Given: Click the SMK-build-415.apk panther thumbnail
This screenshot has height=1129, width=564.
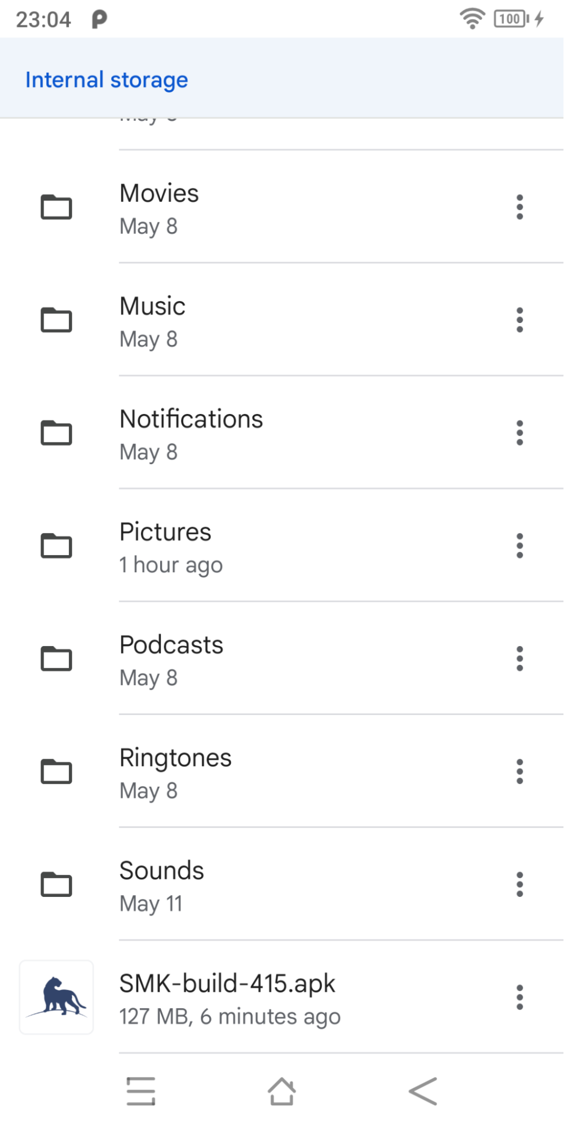Looking at the screenshot, I should point(56,997).
